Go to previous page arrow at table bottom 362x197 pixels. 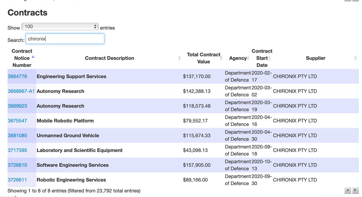(348, 190)
